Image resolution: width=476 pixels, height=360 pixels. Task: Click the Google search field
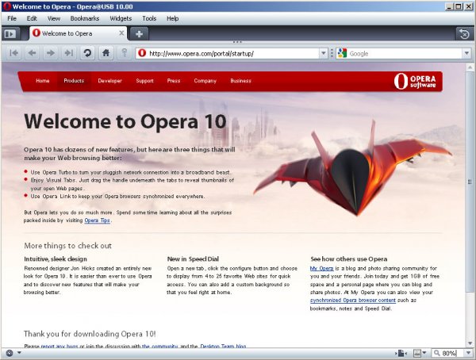(405, 53)
